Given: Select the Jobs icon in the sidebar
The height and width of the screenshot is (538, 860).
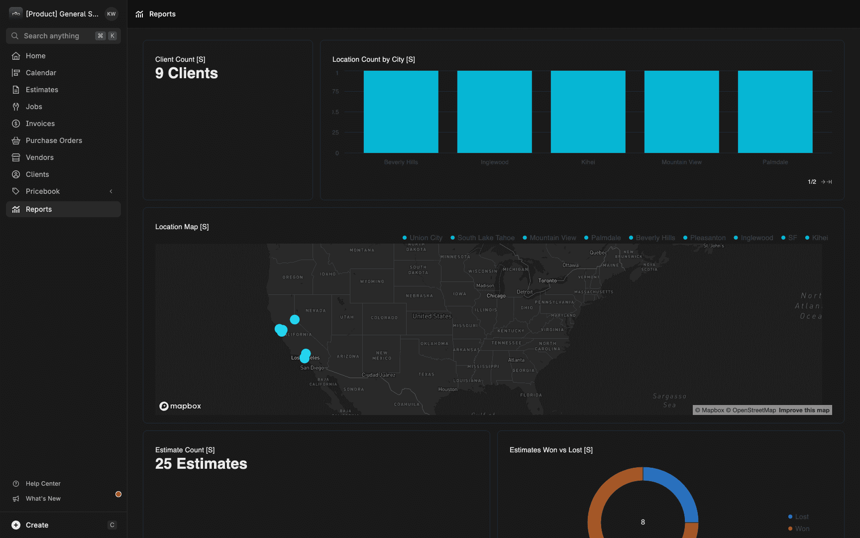Looking at the screenshot, I should 15,107.
